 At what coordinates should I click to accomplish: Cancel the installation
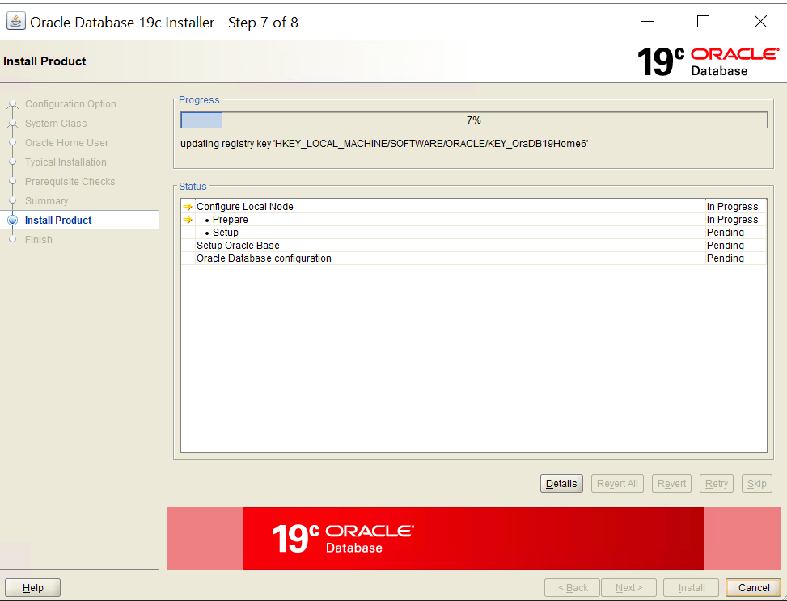pyautogui.click(x=753, y=587)
